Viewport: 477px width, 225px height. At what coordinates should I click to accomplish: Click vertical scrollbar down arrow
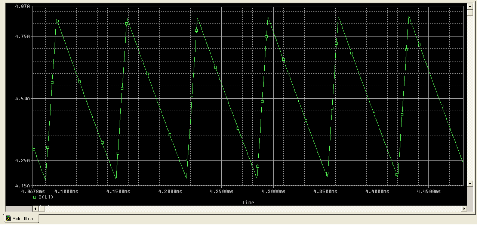[470, 183]
